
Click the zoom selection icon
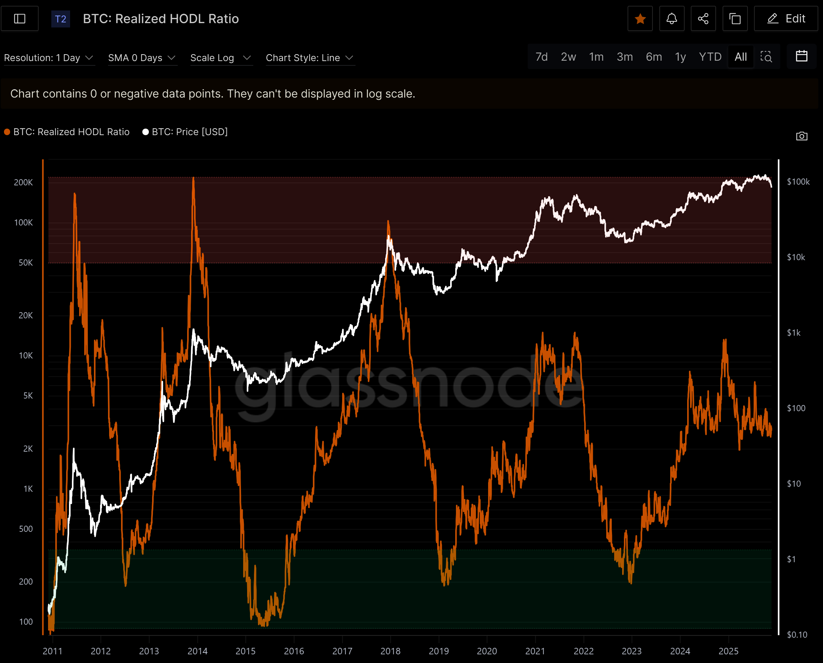click(x=766, y=57)
